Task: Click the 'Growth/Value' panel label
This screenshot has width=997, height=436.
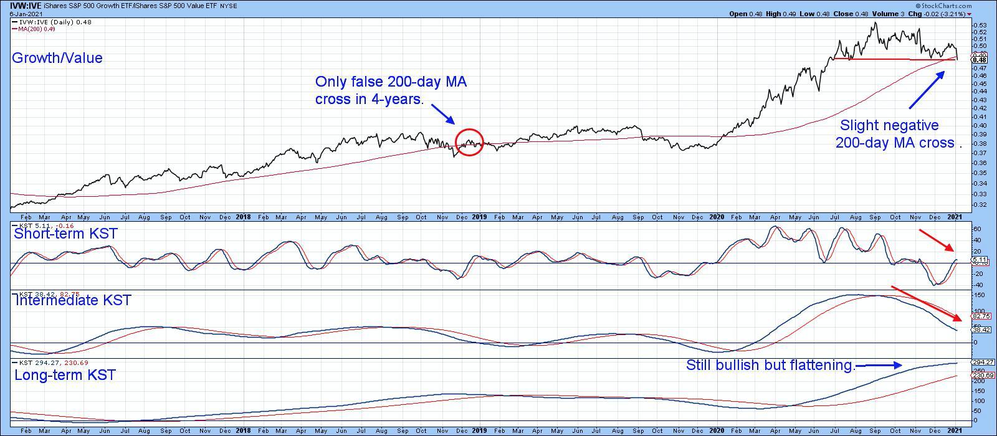Action: click(x=57, y=58)
